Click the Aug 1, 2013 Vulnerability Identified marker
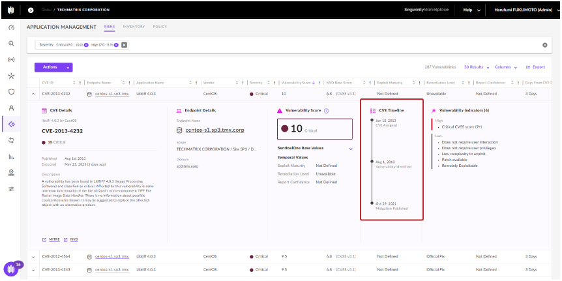The image size is (562, 281). 372,162
